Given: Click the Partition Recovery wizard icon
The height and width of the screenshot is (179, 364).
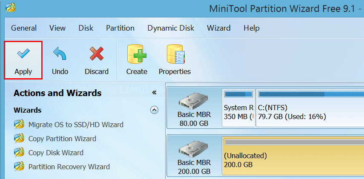Looking at the screenshot, I should (x=19, y=166).
